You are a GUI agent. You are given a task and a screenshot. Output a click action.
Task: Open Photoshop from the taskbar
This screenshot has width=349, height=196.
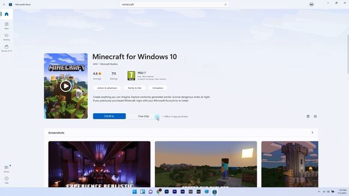(166, 192)
